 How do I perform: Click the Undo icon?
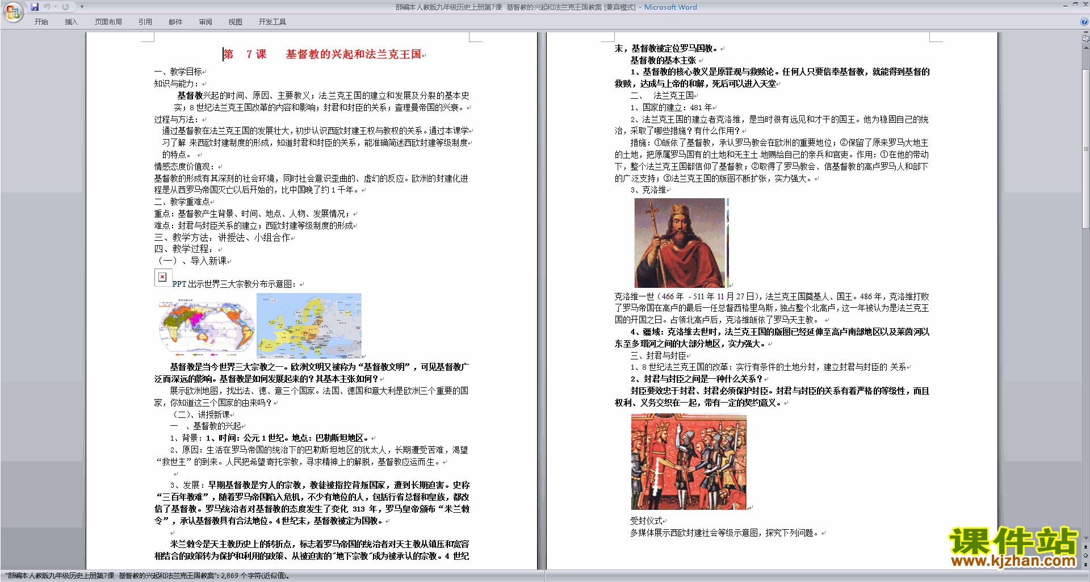[x=47, y=7]
